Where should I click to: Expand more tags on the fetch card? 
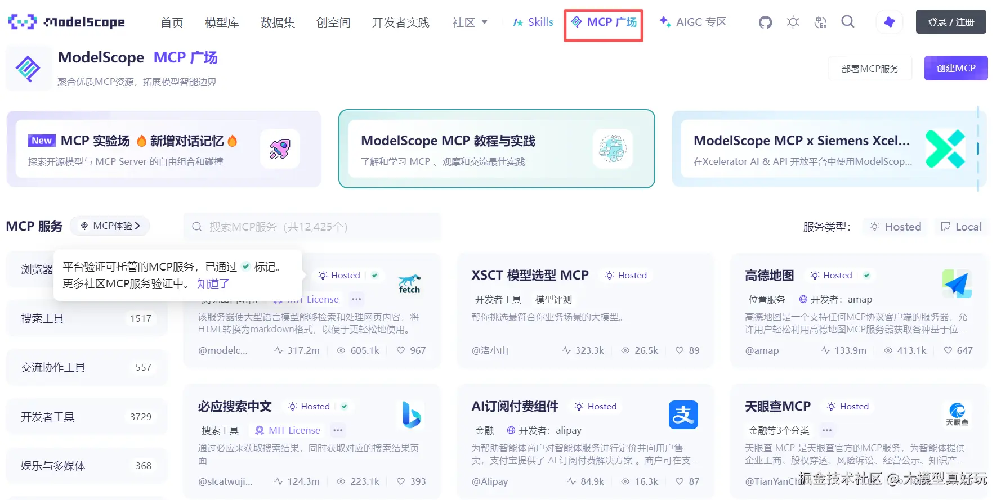(x=356, y=299)
